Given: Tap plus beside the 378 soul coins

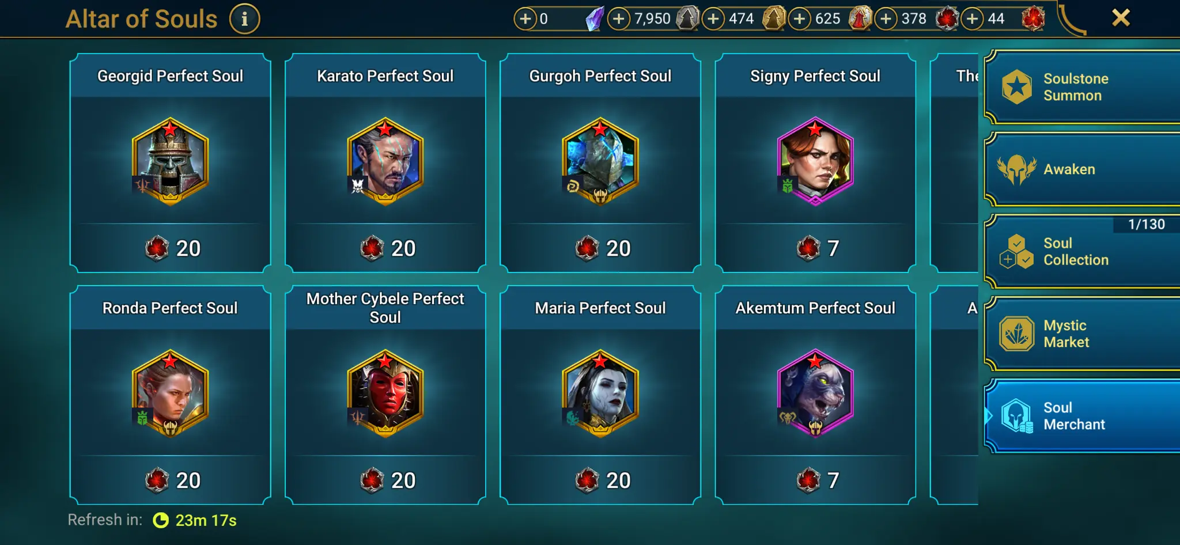Looking at the screenshot, I should (x=886, y=18).
